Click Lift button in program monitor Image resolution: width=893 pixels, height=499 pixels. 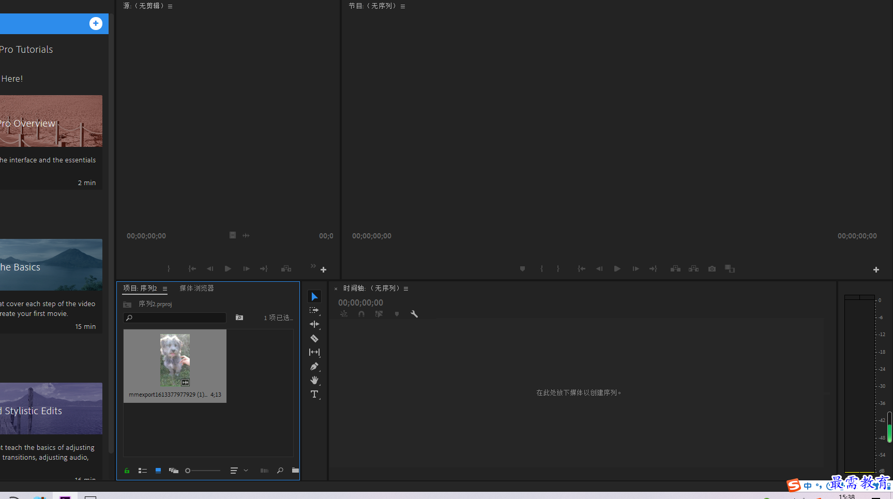click(x=675, y=269)
